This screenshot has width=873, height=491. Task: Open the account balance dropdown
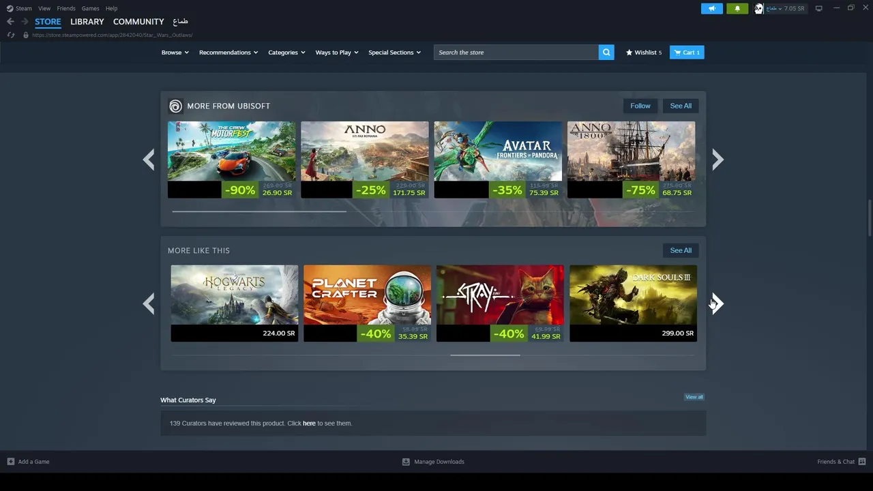[x=785, y=8]
